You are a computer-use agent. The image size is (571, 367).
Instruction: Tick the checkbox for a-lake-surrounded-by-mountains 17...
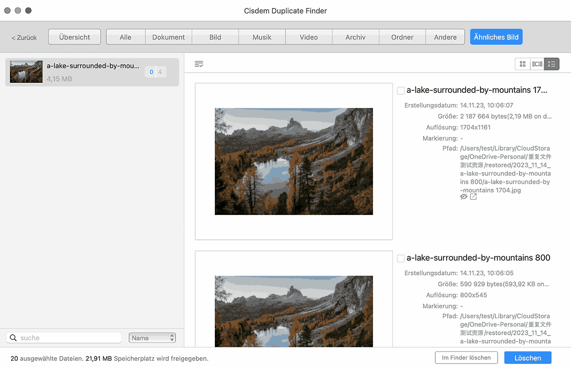400,90
